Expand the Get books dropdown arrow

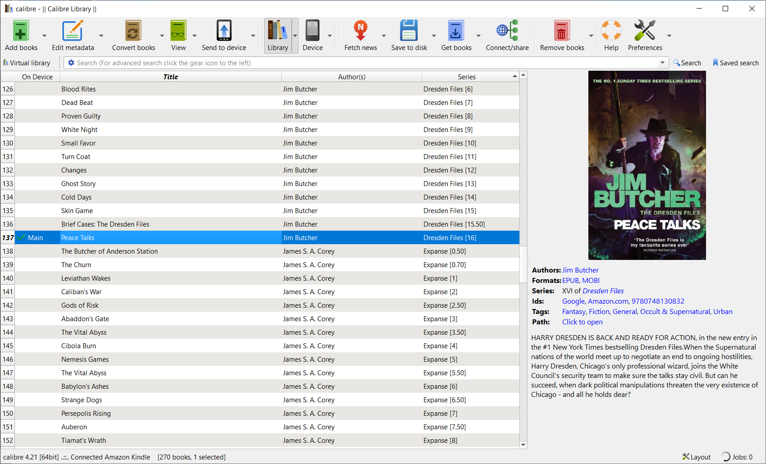pyautogui.click(x=478, y=36)
